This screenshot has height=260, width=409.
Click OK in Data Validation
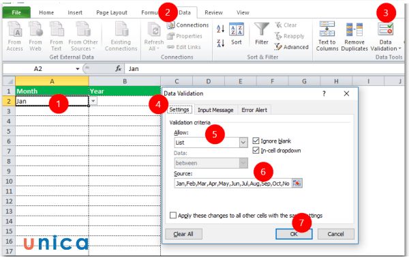tap(294, 234)
